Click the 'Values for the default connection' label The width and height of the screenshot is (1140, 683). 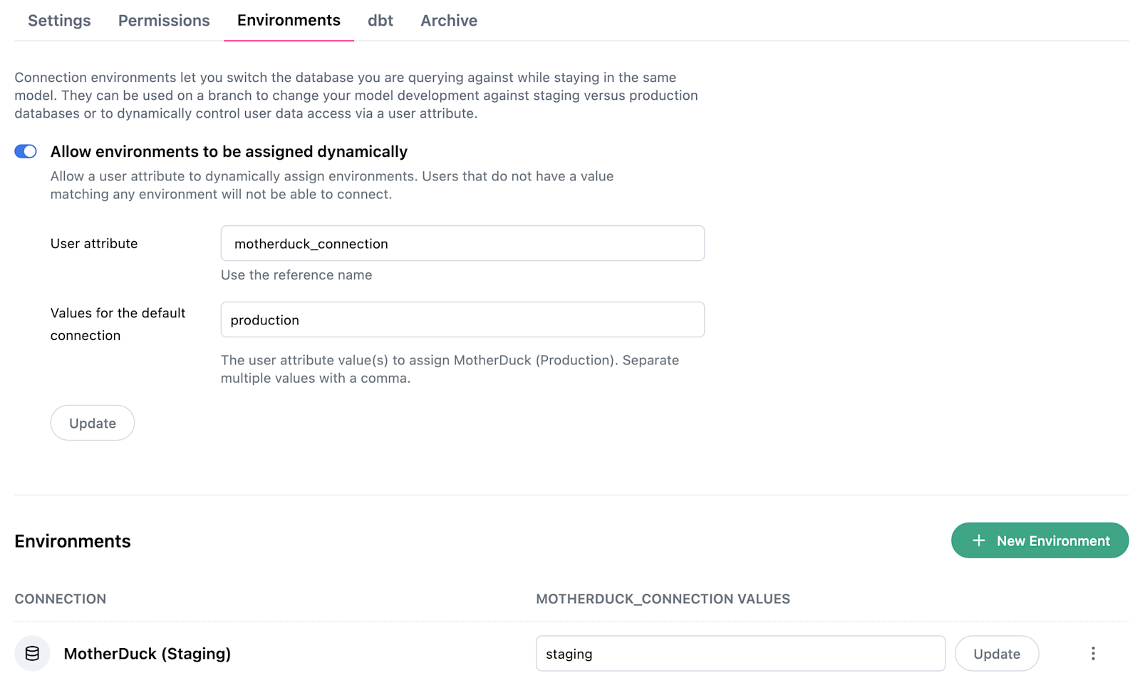click(x=118, y=324)
